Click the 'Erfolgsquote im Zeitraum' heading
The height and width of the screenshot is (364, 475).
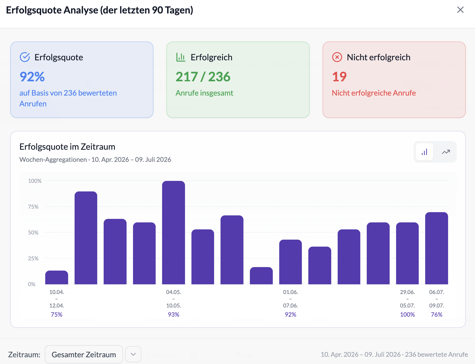(67, 147)
